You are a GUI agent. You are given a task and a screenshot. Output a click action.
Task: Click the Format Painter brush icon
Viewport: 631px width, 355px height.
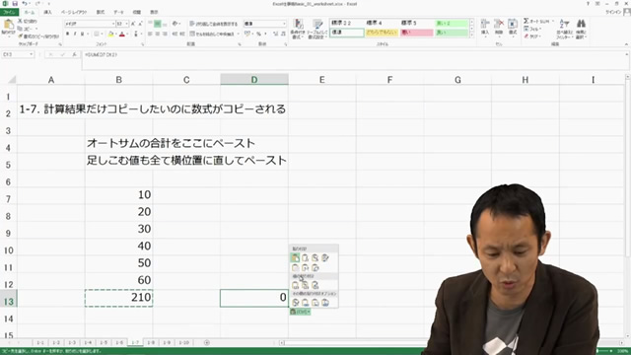click(x=21, y=36)
